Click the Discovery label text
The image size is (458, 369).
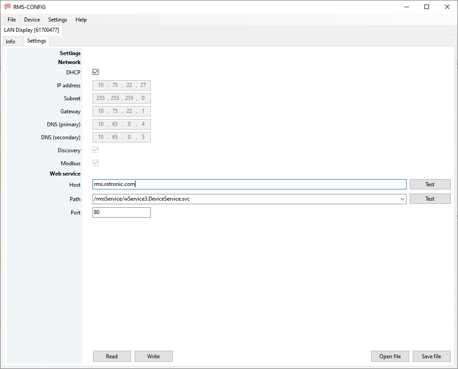69,150
